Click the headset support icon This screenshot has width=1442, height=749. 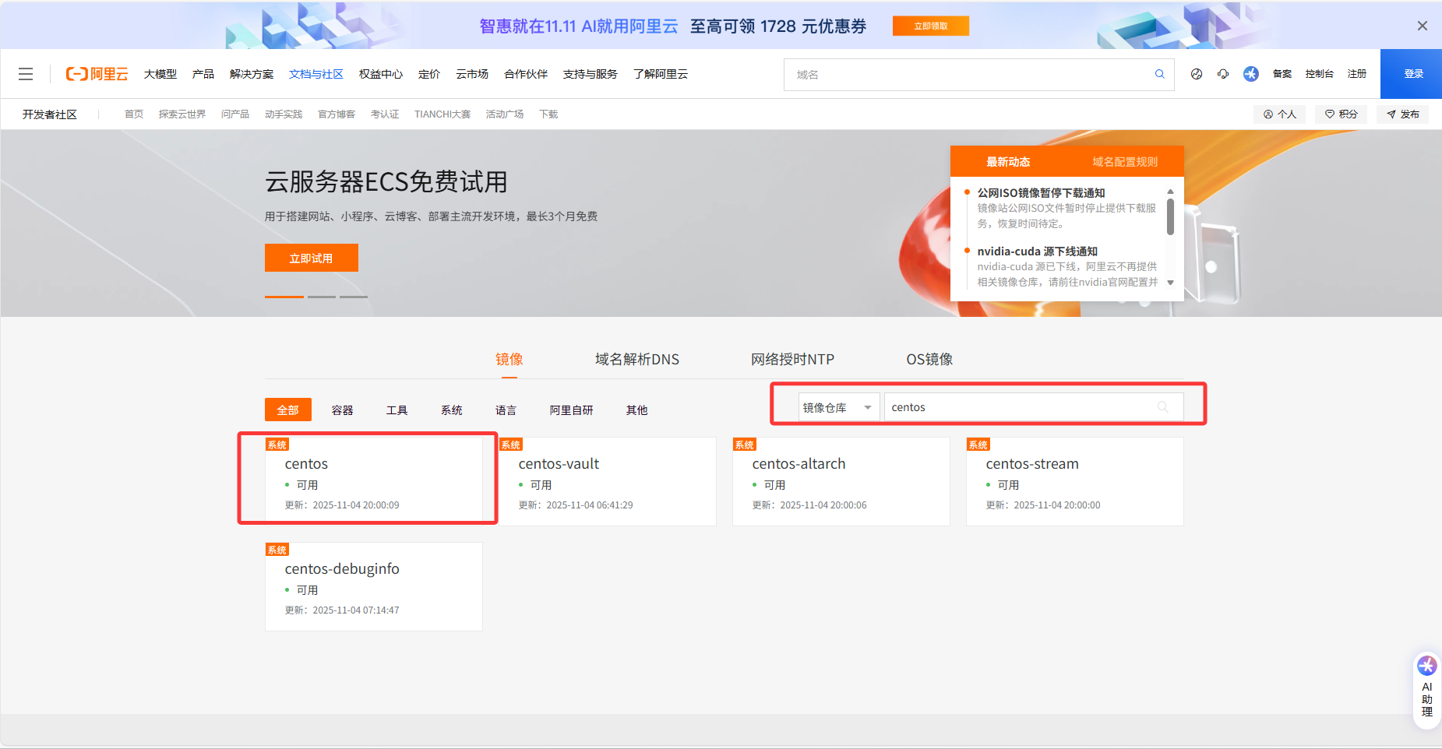pyautogui.click(x=1223, y=74)
